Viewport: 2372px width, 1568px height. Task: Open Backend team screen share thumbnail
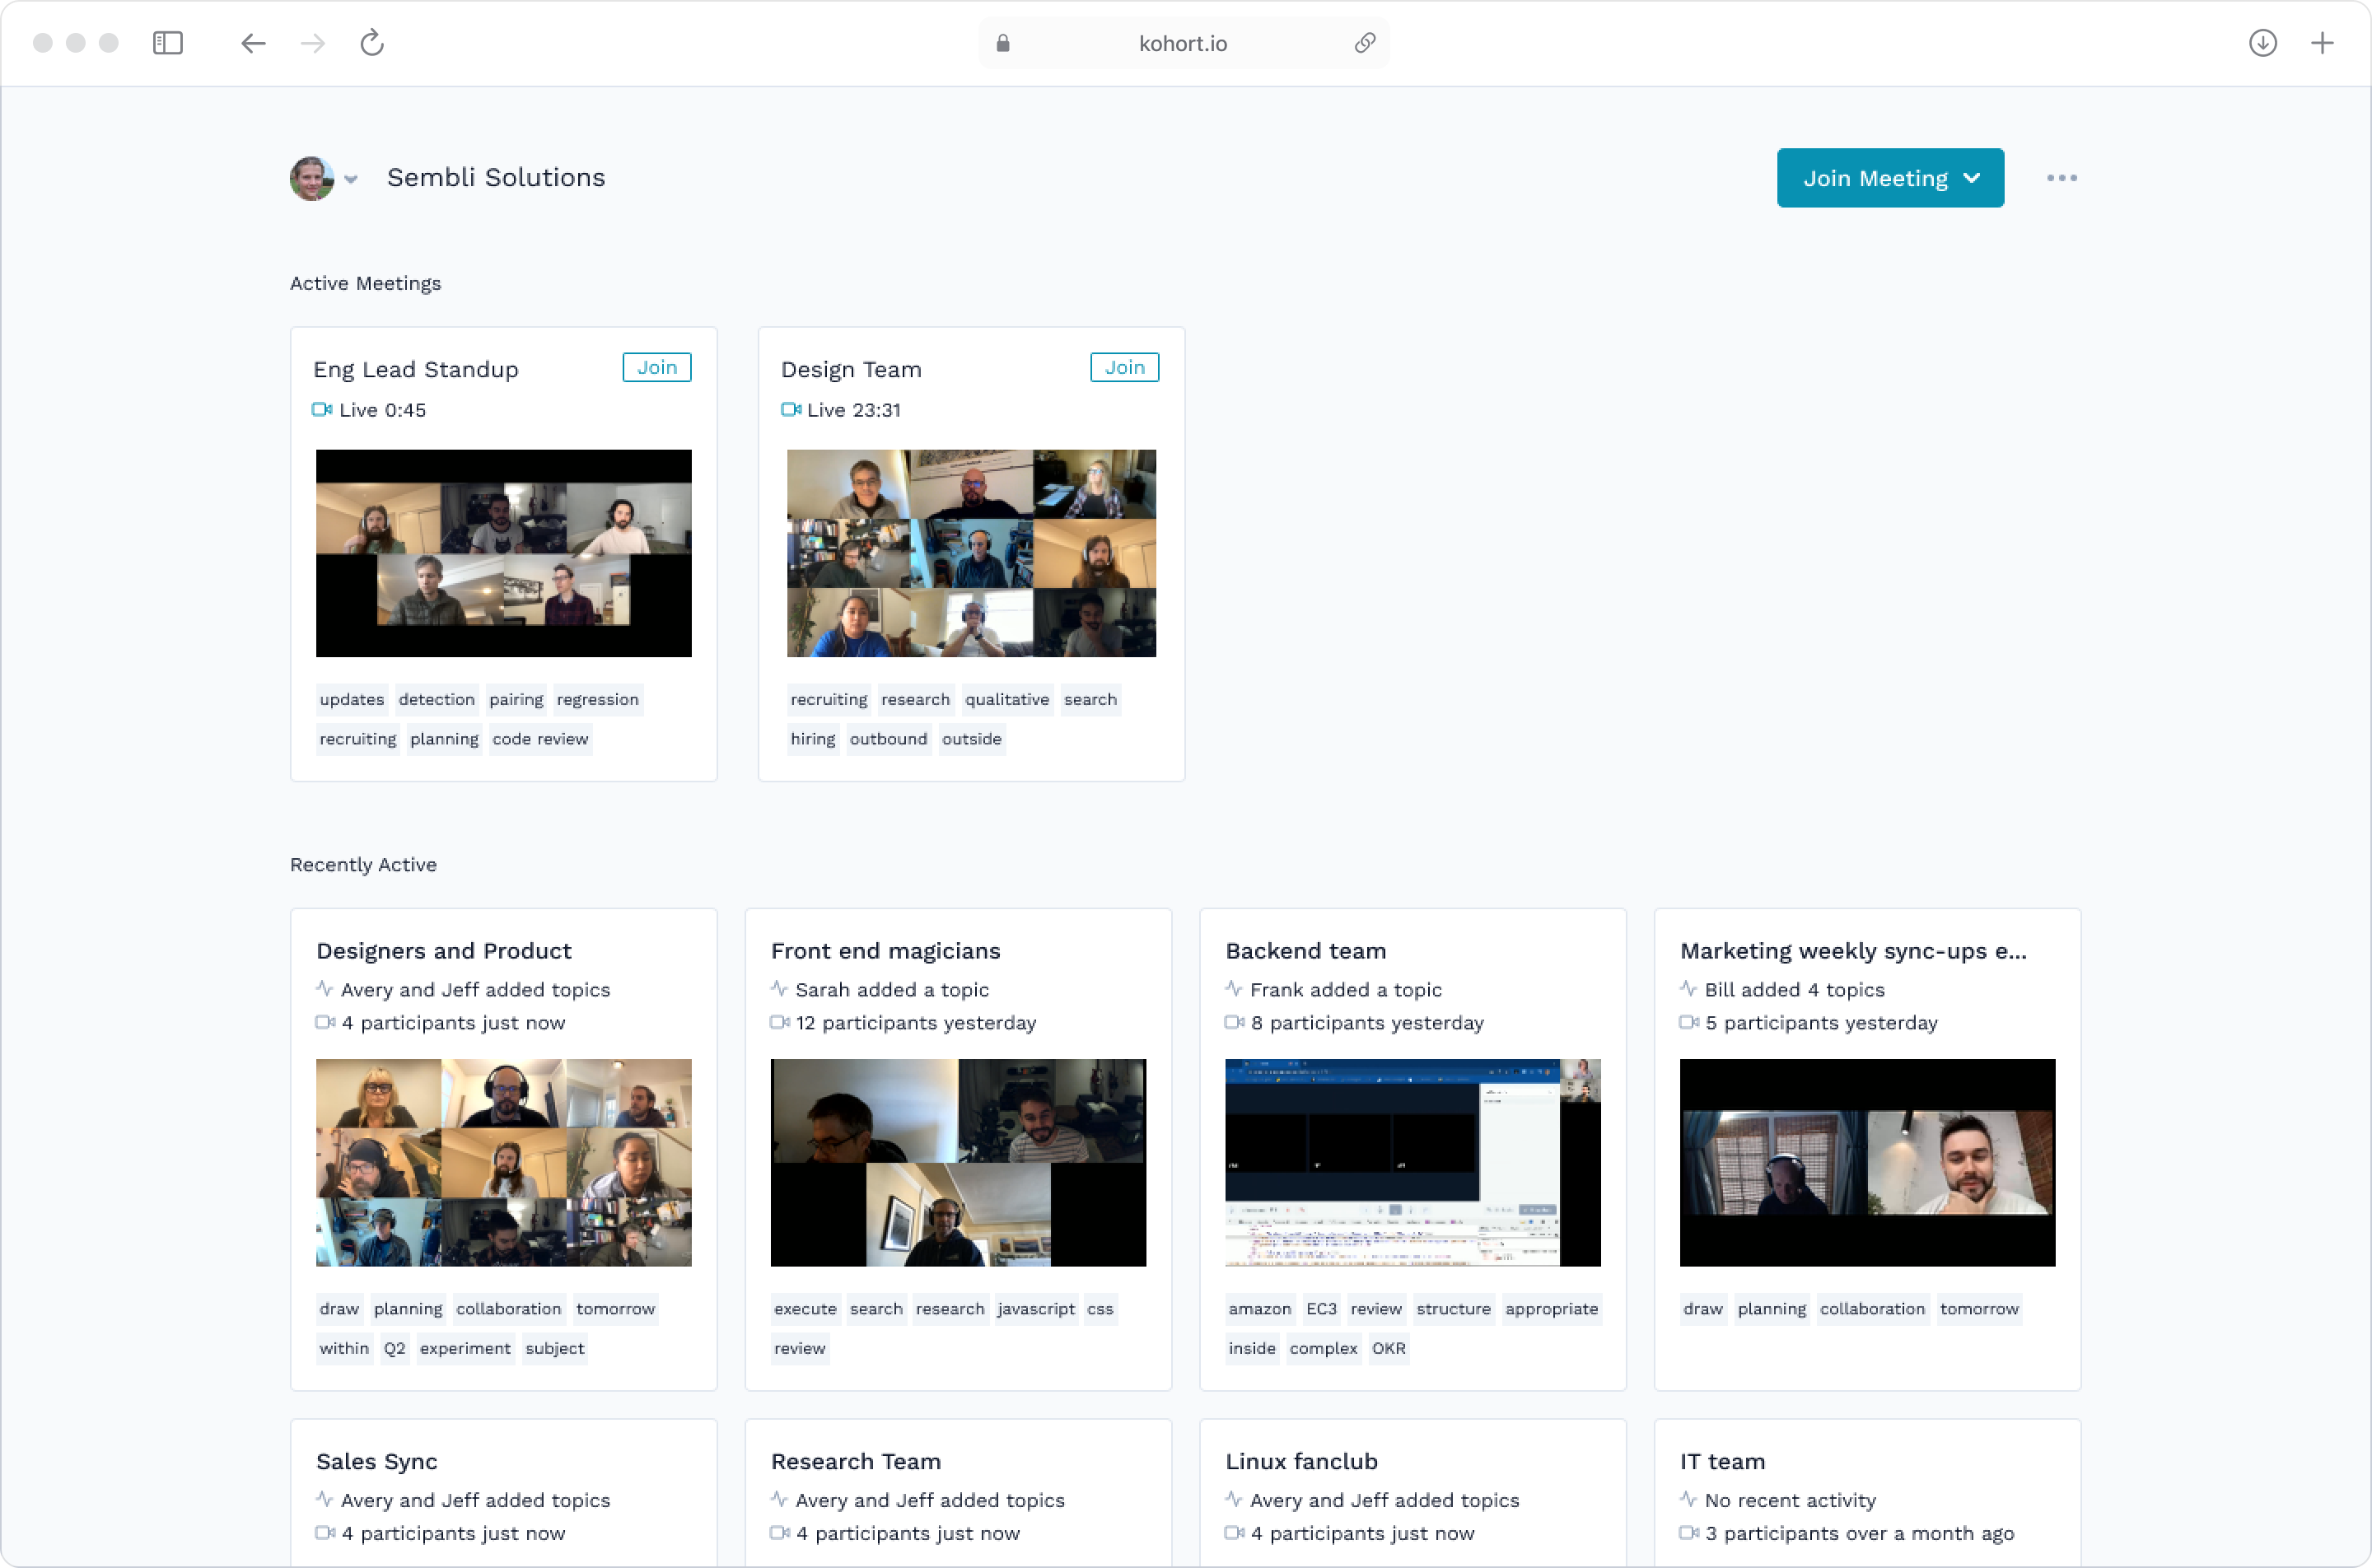point(1413,1163)
